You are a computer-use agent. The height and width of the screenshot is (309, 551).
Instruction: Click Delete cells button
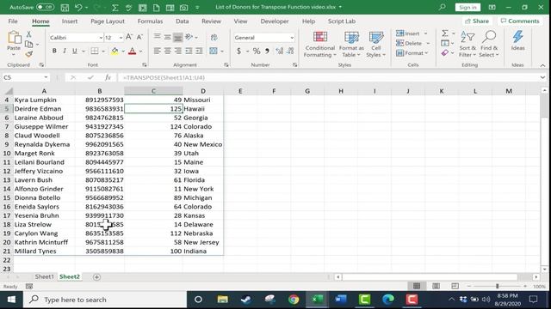click(409, 44)
